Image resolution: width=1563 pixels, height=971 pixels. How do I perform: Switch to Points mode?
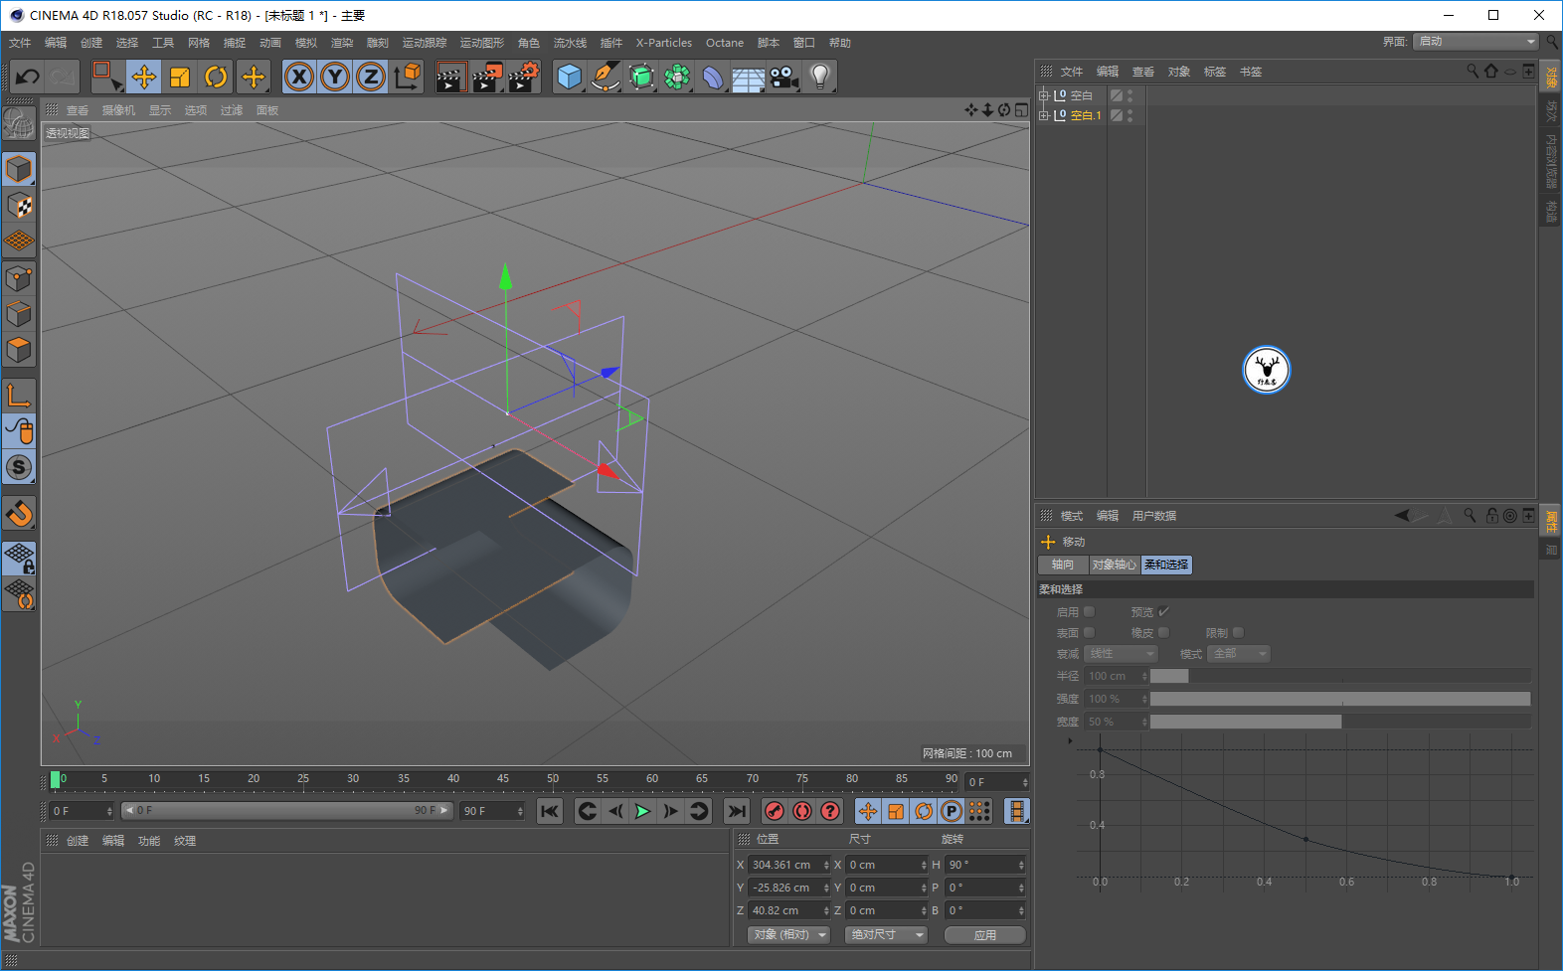coord(19,278)
